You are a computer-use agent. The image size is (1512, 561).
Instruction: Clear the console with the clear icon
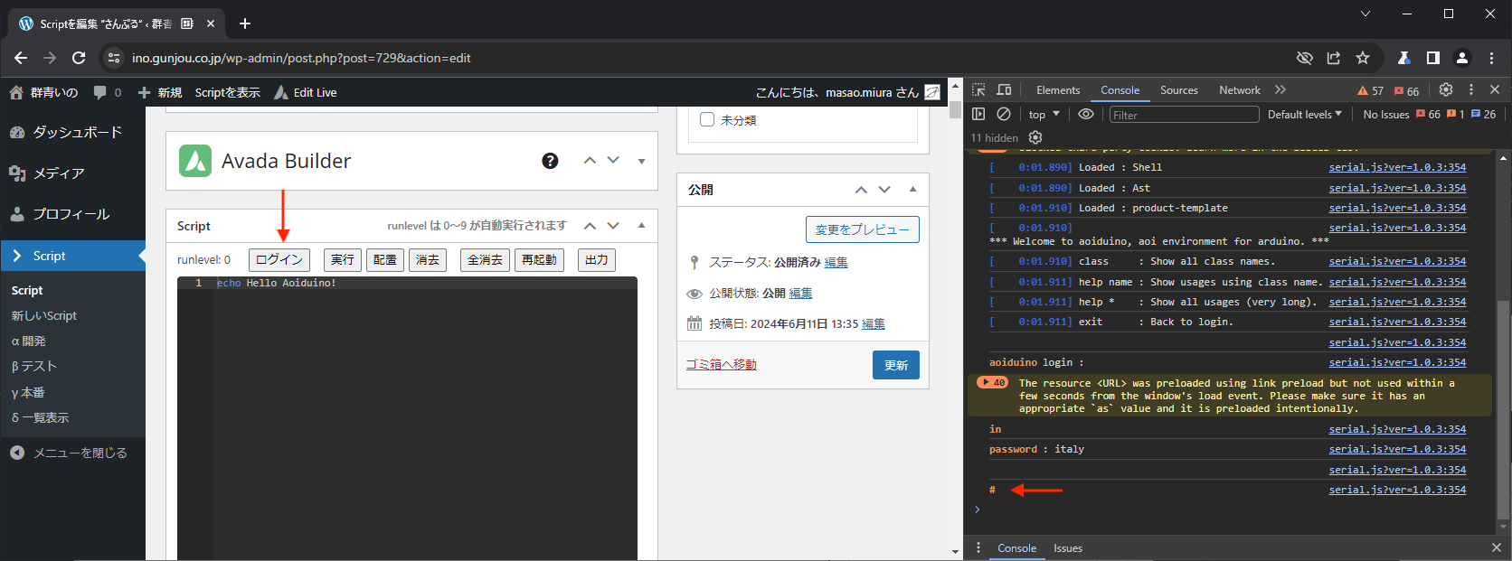click(1004, 115)
